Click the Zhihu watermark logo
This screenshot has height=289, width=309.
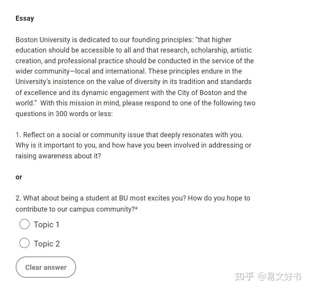point(244,276)
